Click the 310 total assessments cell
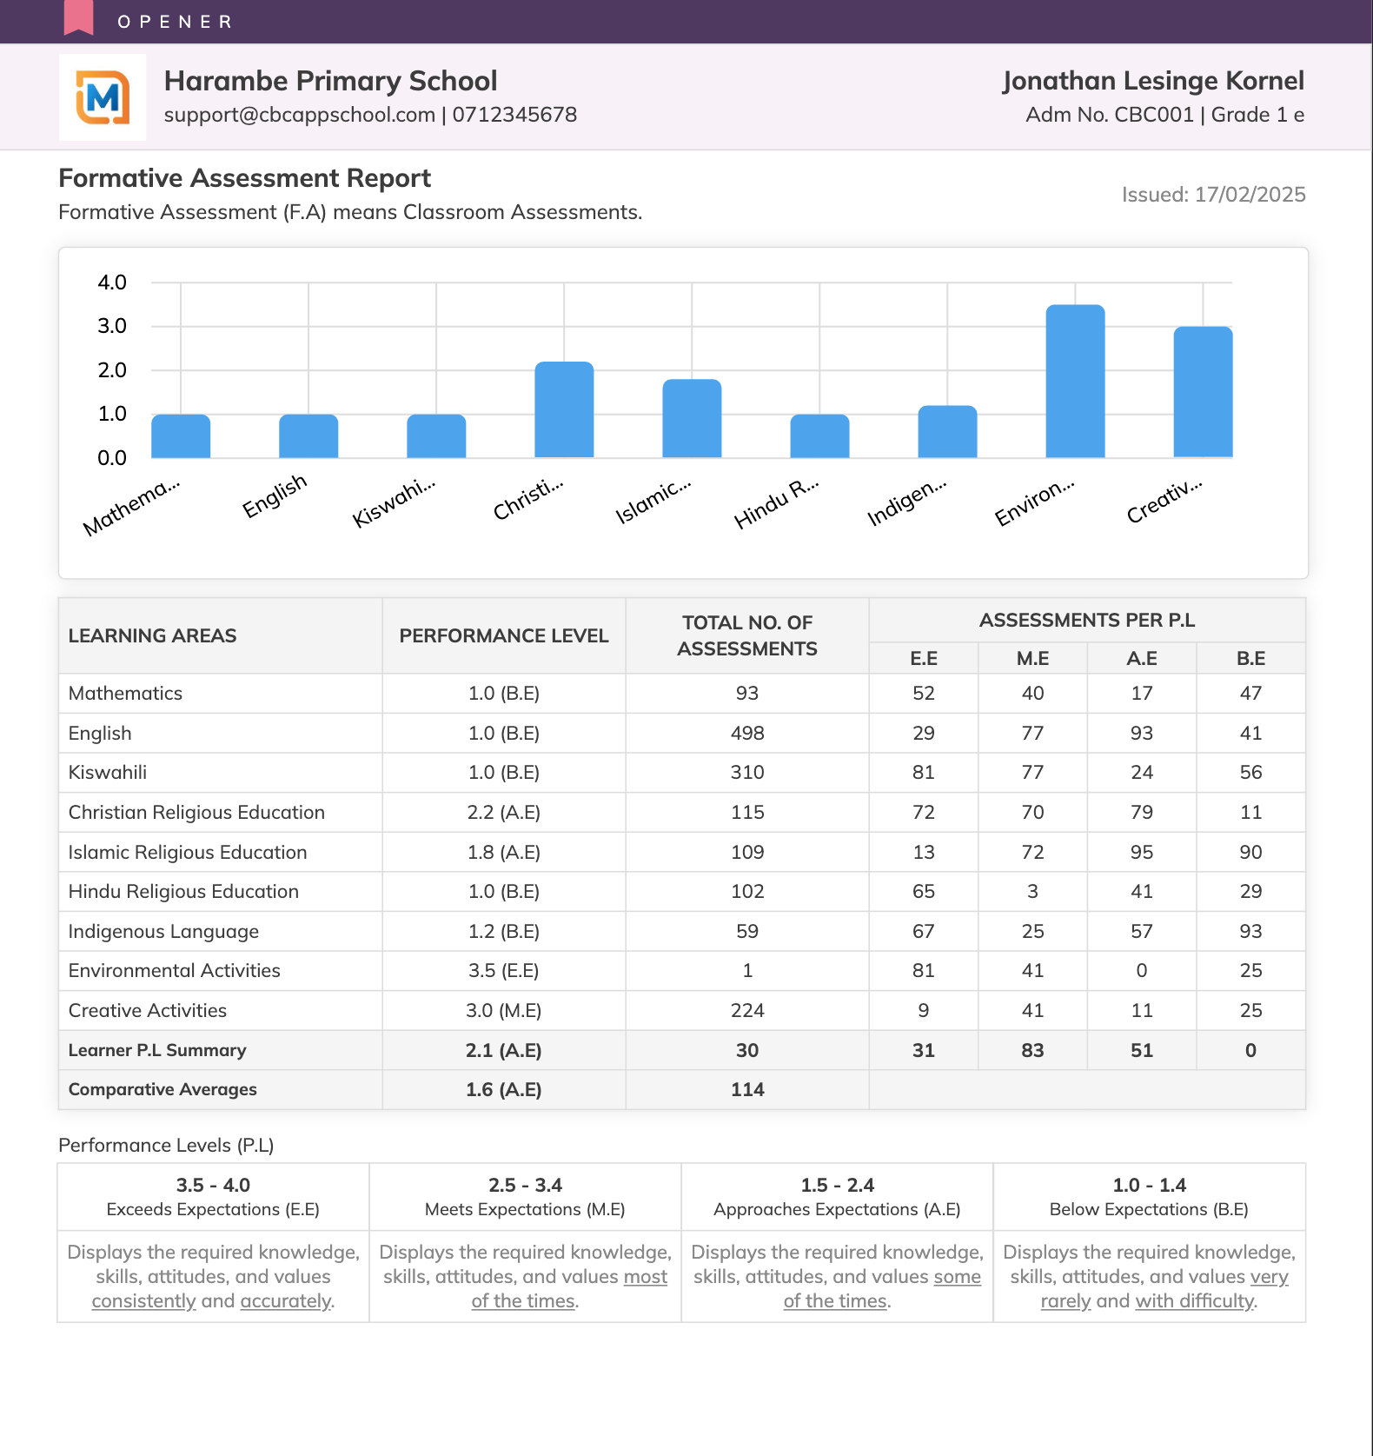The image size is (1373, 1456). [x=747, y=772]
